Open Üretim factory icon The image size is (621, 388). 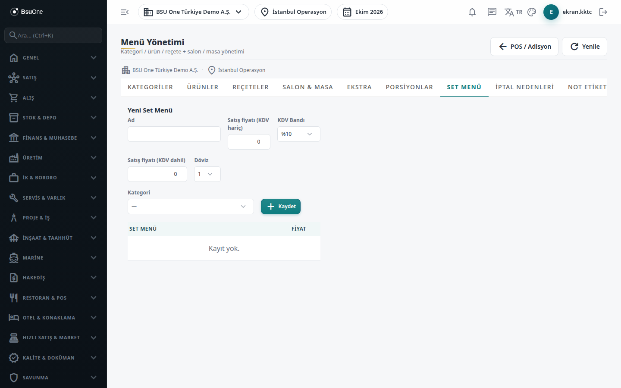point(14,158)
